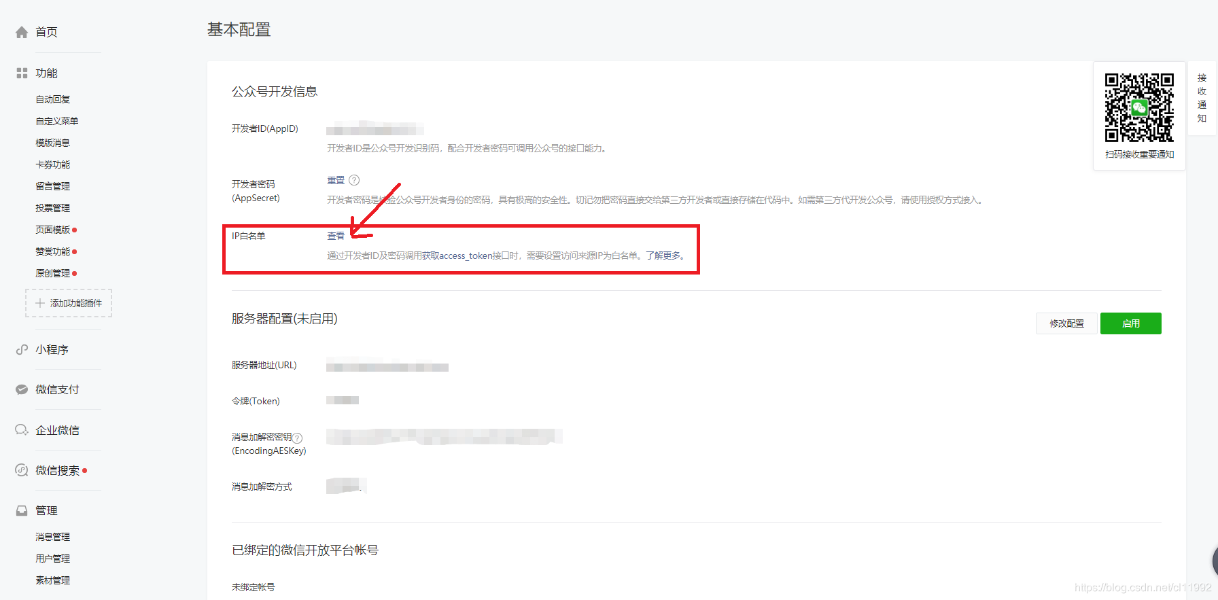Click the blurred 开发者ID(AppID) value
The height and width of the screenshot is (600, 1218).
point(375,128)
